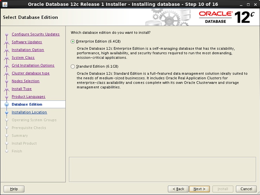Click the Configure Security Updates step marker
The image size is (260, 195).
(x=7, y=34)
